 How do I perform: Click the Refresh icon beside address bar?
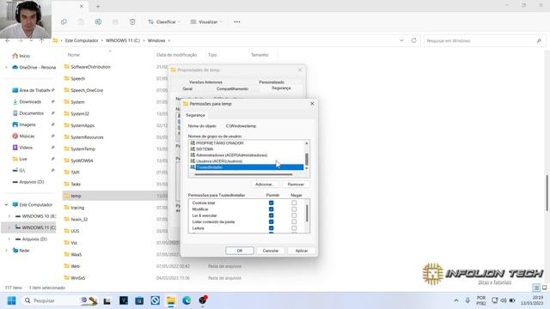click(414, 40)
